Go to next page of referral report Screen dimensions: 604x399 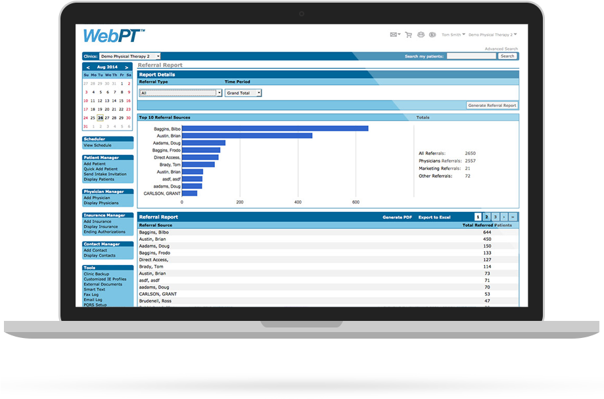(504, 217)
